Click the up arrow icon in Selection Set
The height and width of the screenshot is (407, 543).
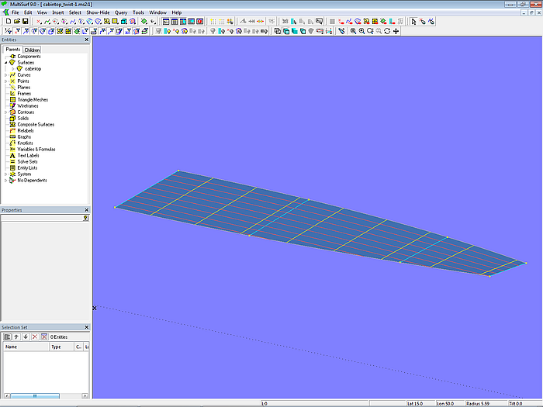pyautogui.click(x=16, y=336)
